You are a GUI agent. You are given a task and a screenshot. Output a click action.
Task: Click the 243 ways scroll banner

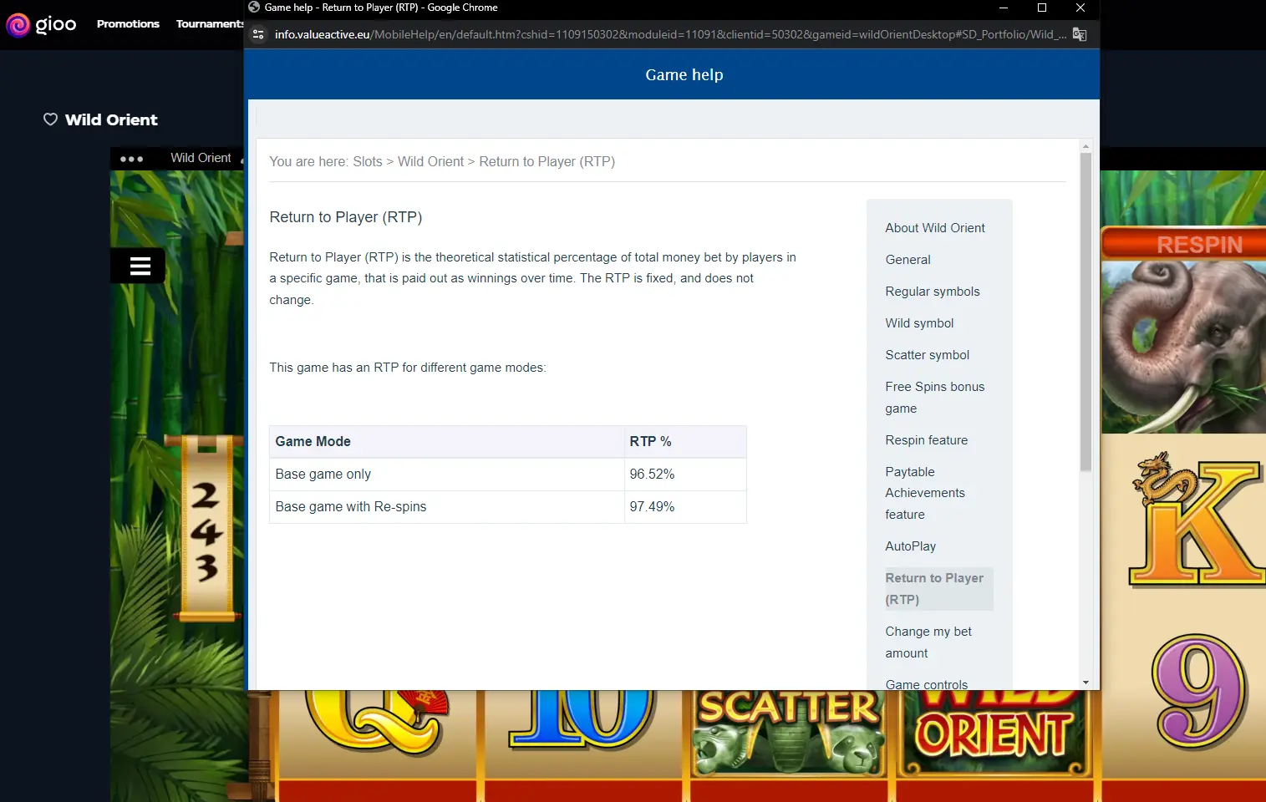pos(206,528)
